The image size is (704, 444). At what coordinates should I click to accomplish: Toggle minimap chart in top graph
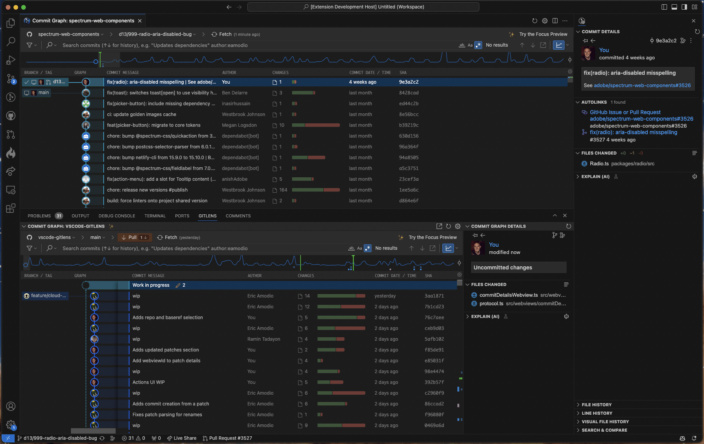pyautogui.click(x=559, y=45)
